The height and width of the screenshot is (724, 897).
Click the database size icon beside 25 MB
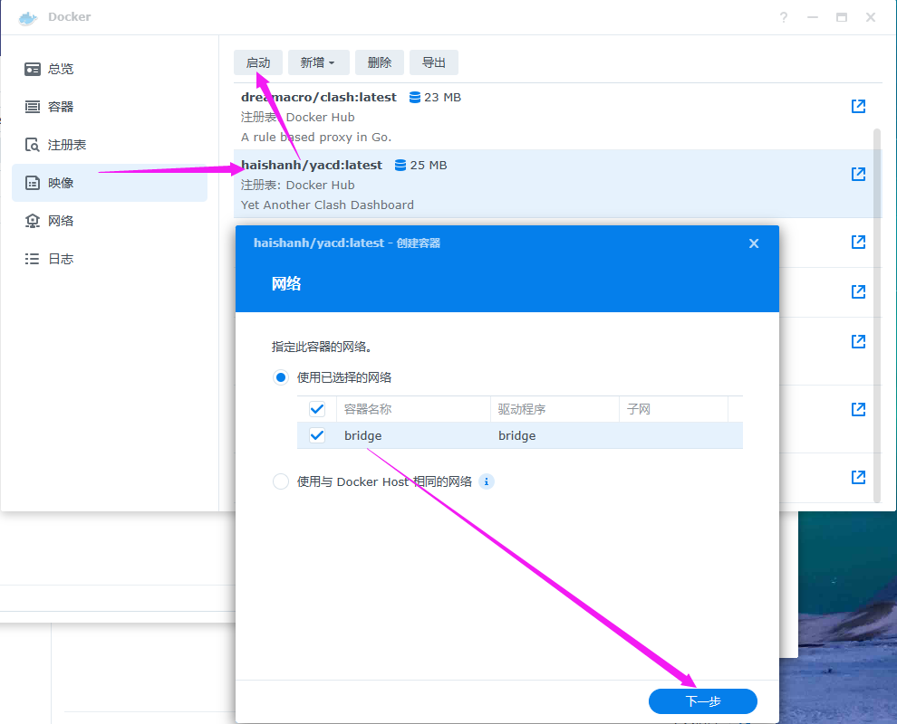tap(400, 166)
